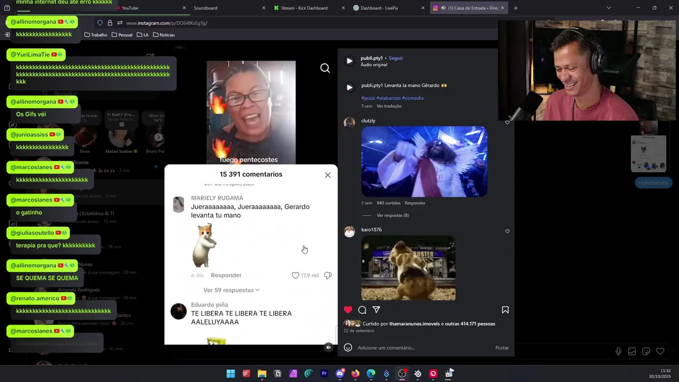Click the Hahahahaha message bubble
679x382 pixels.
[654, 183]
